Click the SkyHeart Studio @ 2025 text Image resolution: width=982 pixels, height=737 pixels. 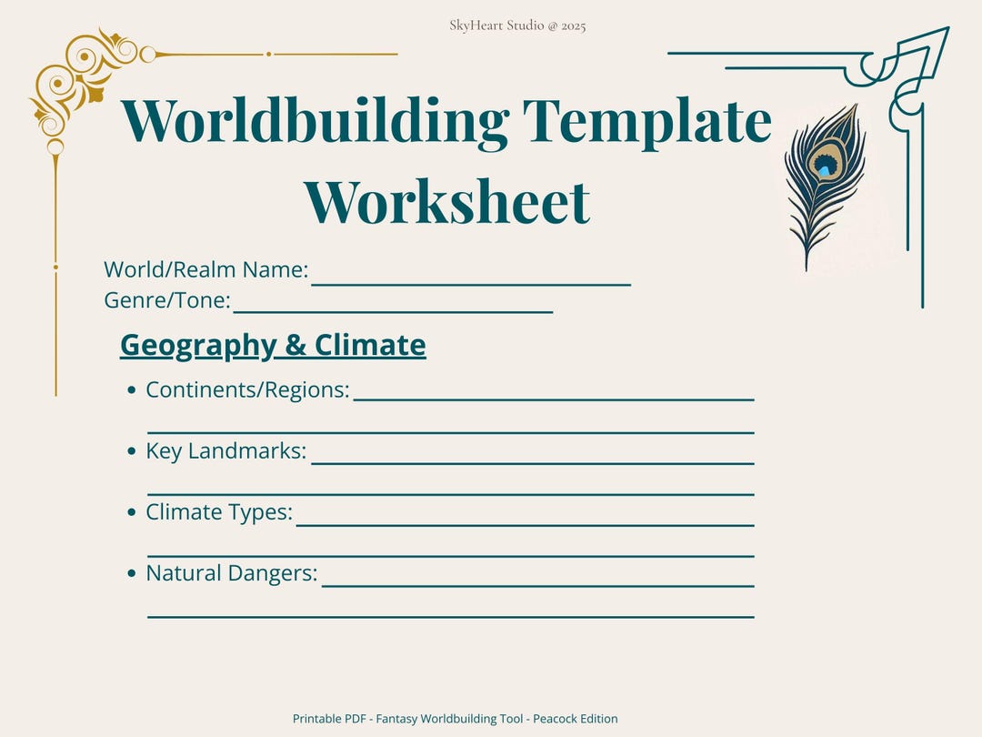click(517, 25)
